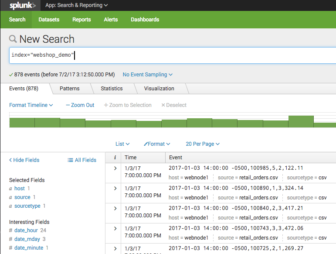Click the tallest green timeline bar

[301, 121]
